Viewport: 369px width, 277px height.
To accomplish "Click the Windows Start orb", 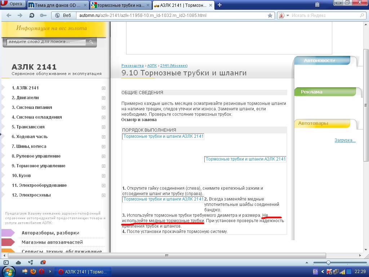I will pyautogui.click(x=8, y=272).
